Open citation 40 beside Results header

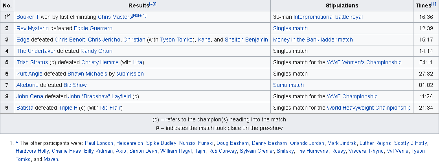pyautogui.click(x=152, y=4)
